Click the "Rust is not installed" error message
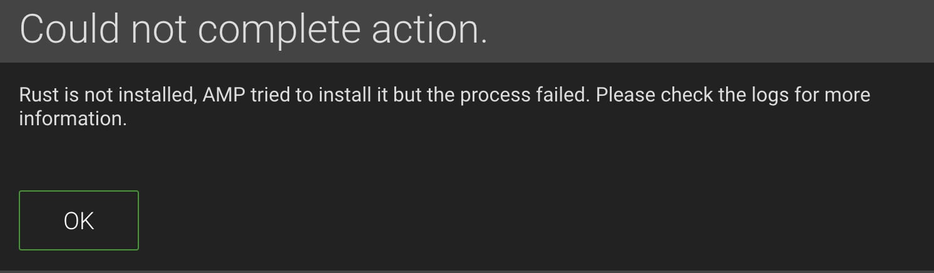 click(x=444, y=96)
